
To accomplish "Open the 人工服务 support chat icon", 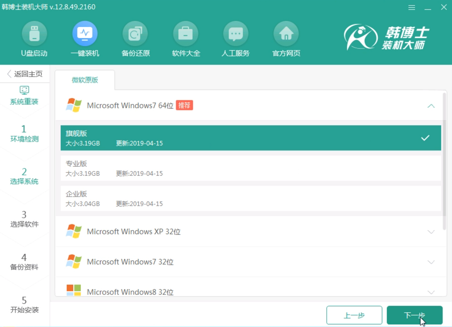I will coord(236,34).
